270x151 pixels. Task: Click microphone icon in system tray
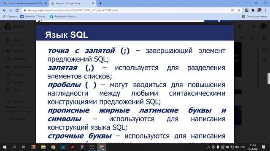point(218,147)
